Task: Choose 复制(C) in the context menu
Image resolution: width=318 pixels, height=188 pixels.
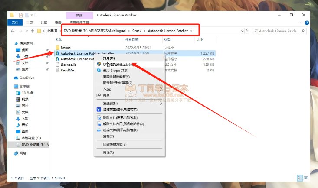Action: tap(129, 136)
